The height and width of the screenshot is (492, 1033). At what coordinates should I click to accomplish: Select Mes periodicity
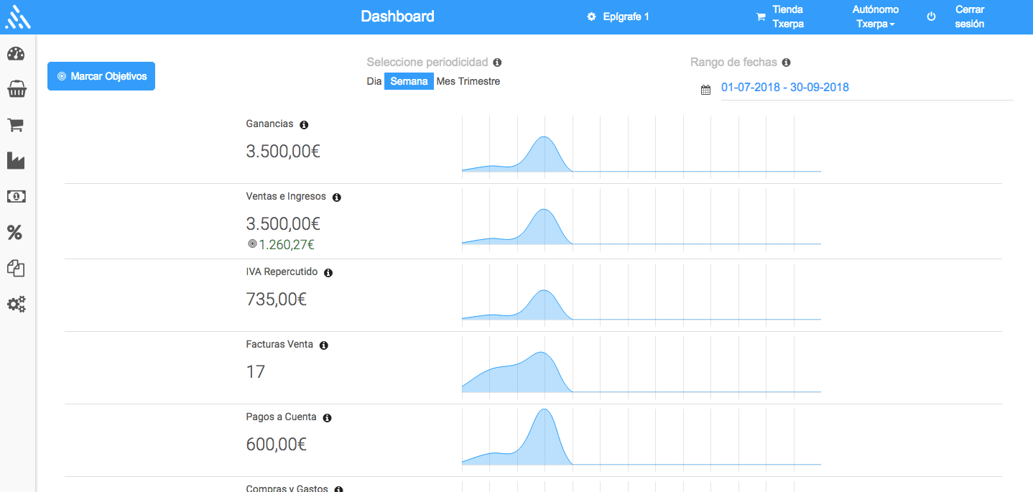445,81
